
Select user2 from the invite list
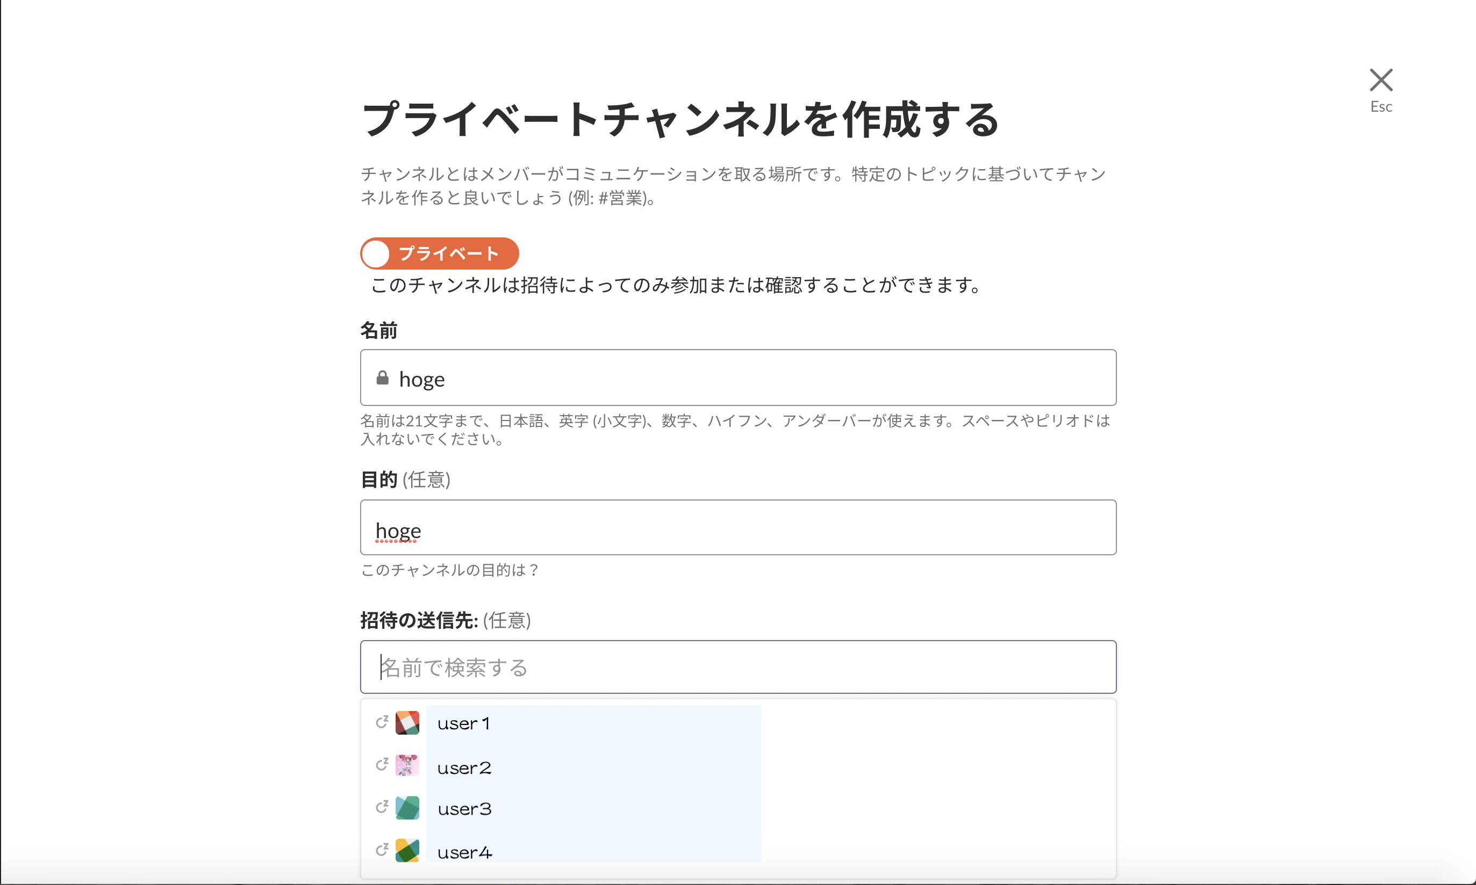tap(739, 767)
